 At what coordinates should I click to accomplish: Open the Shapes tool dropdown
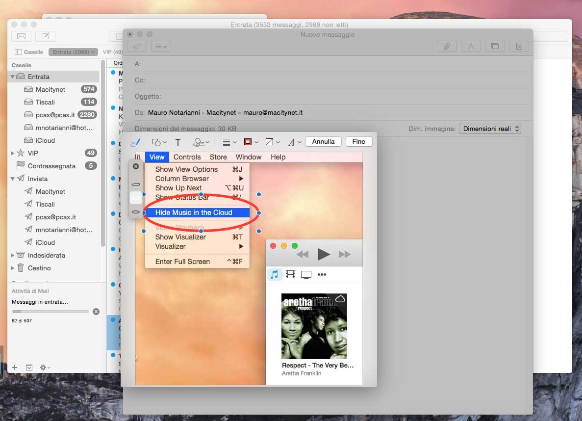tap(159, 142)
